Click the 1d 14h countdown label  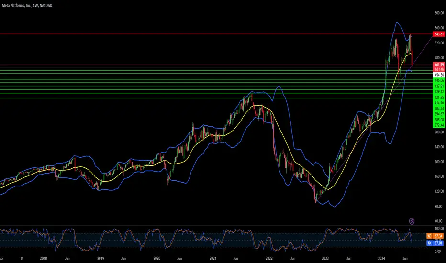[x=439, y=69]
